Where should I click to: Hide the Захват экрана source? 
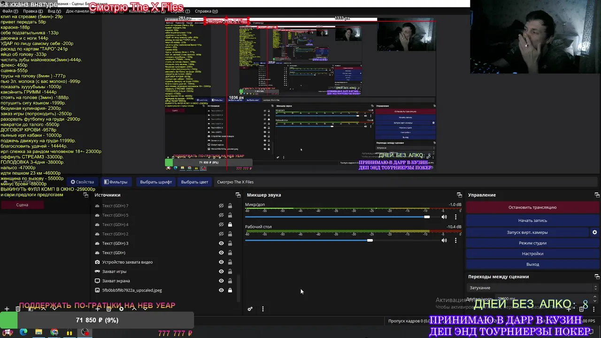(x=221, y=281)
